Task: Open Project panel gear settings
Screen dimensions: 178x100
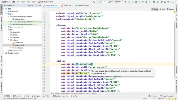Action: pos(36,6)
